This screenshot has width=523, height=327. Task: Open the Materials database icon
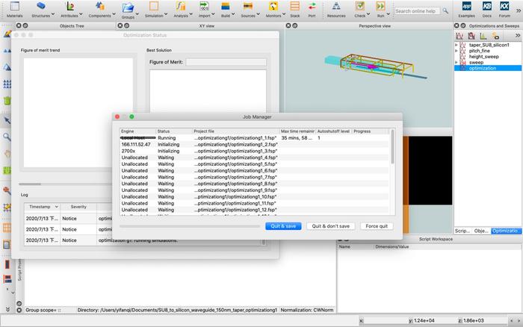(15, 6)
